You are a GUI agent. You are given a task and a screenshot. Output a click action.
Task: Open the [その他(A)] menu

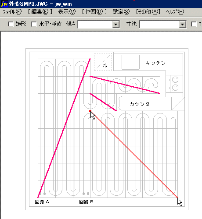coord(148,12)
